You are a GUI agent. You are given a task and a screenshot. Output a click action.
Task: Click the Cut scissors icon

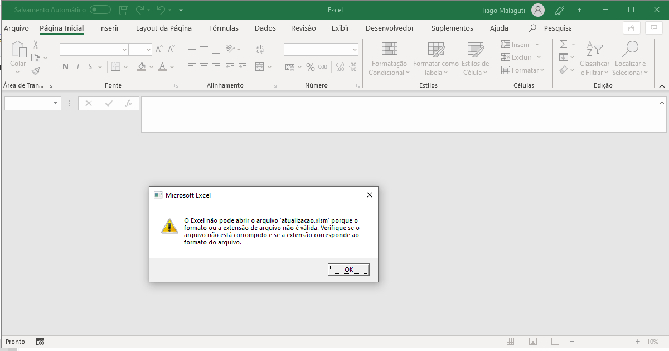tap(36, 45)
